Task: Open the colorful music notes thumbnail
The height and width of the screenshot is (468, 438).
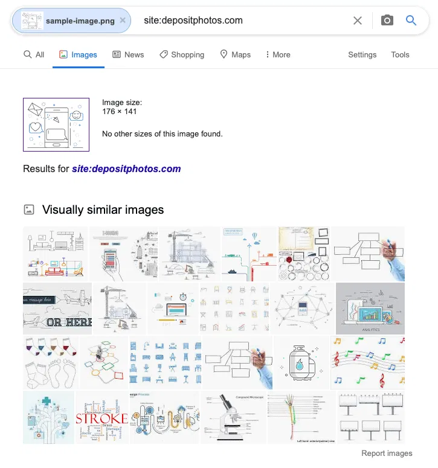Action: (367, 362)
